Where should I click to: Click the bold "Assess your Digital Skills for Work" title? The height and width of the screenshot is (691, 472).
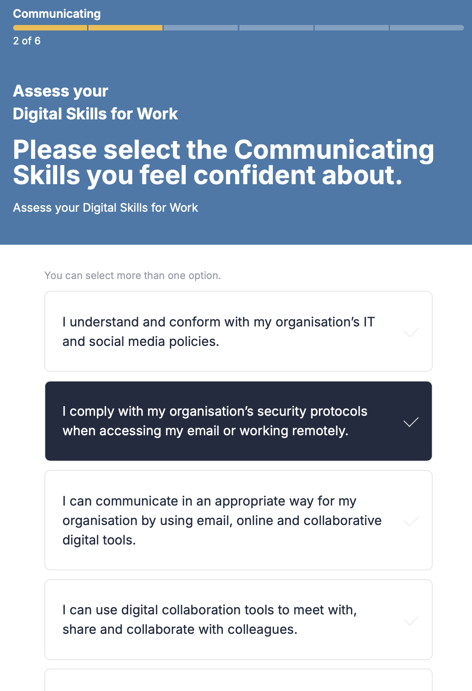tap(95, 102)
